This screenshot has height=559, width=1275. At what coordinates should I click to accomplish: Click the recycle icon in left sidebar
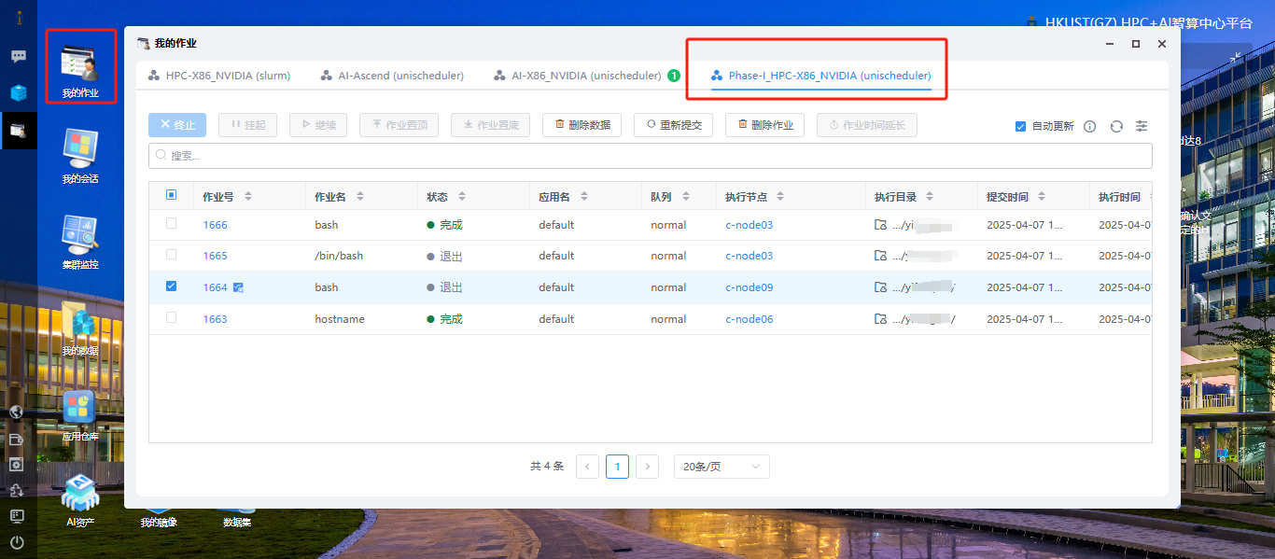pos(17,490)
